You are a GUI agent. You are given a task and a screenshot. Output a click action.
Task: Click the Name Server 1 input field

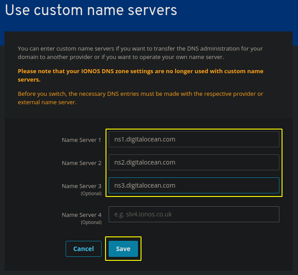tap(194, 139)
